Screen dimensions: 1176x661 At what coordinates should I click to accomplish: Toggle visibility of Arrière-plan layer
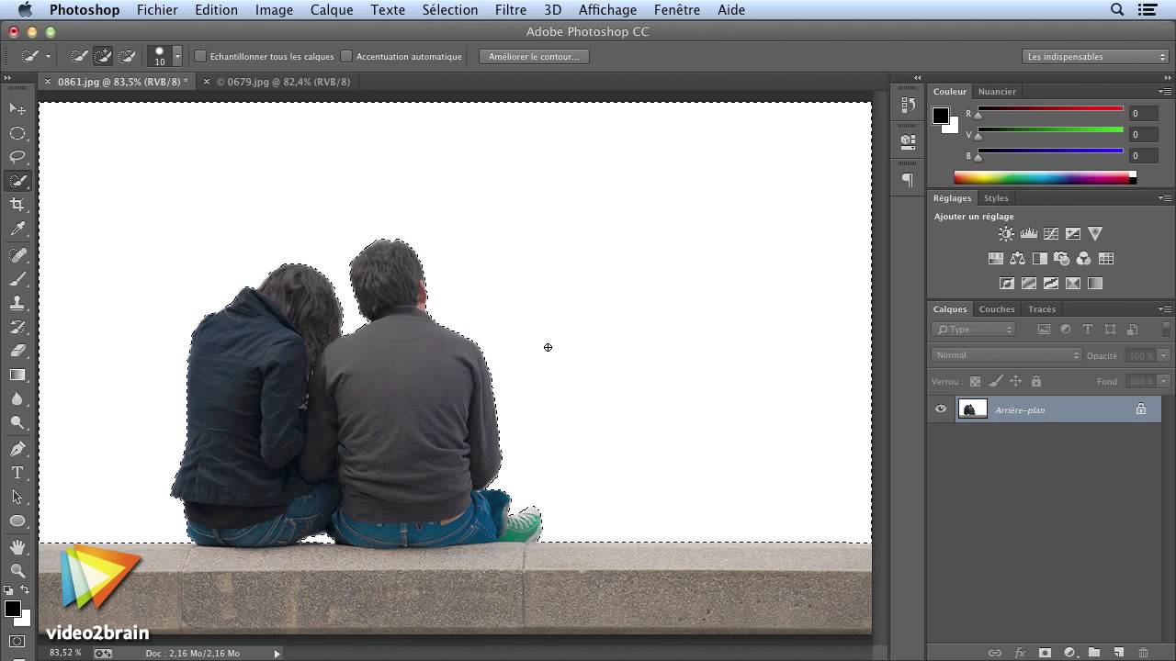tap(941, 409)
